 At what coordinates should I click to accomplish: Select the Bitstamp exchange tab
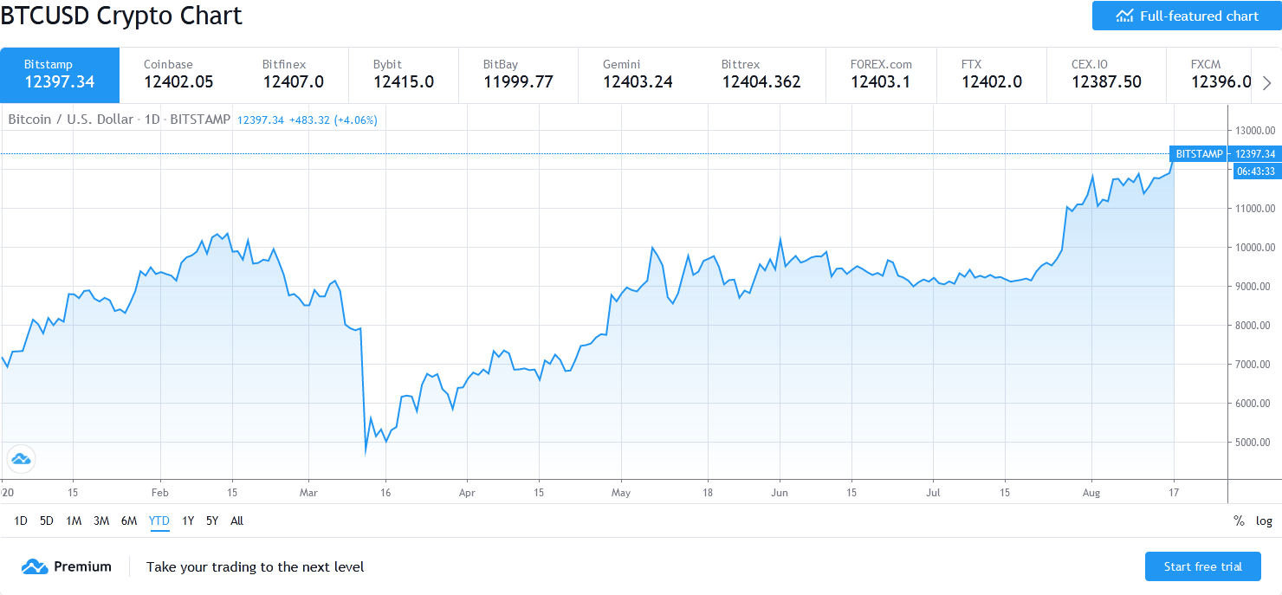pyautogui.click(x=60, y=74)
